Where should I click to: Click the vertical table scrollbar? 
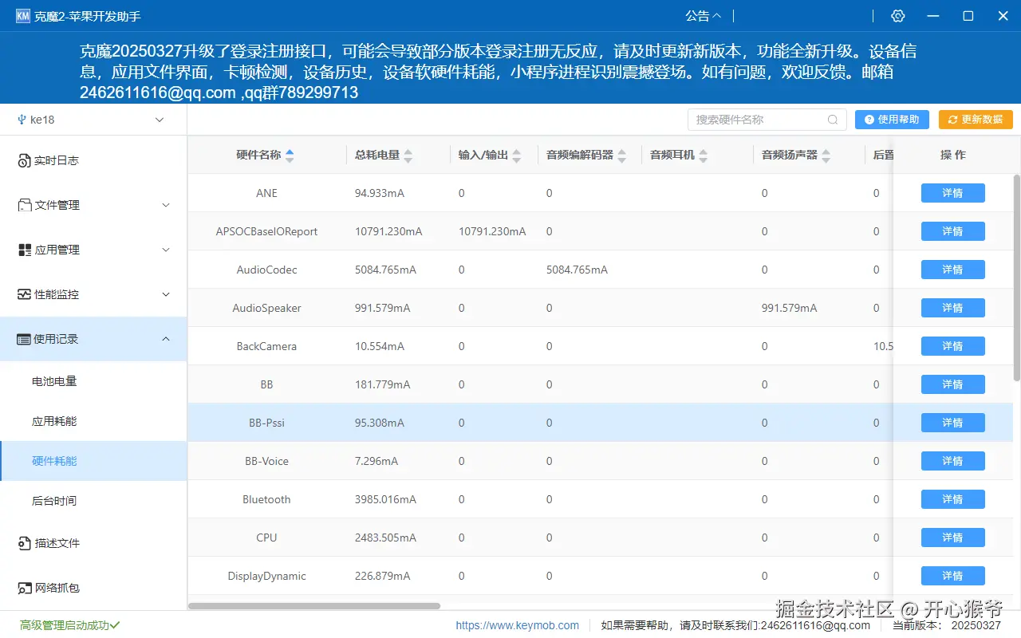coord(1016,278)
